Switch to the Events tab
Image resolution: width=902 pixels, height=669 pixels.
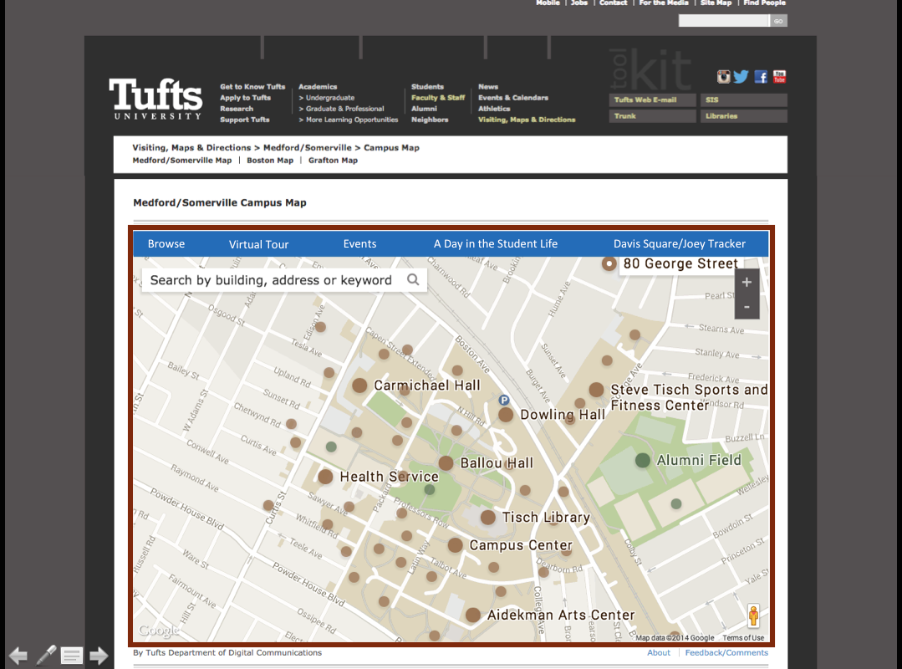pyautogui.click(x=359, y=244)
